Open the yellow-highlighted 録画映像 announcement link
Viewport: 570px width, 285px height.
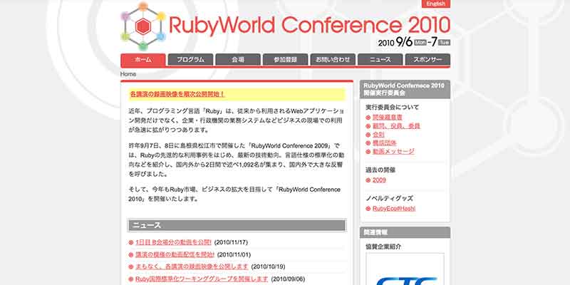pyautogui.click(x=177, y=94)
